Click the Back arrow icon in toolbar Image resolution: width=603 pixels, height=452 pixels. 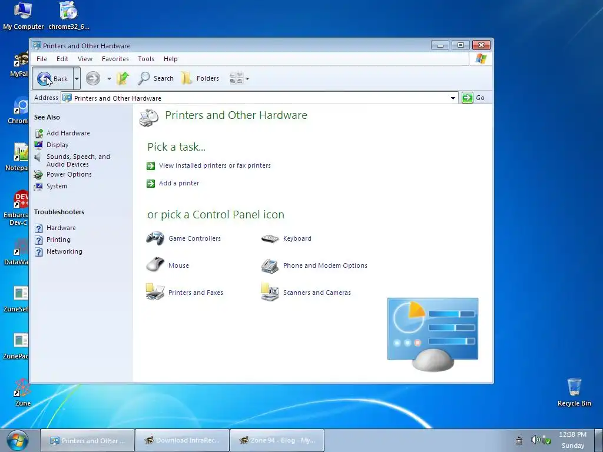click(x=44, y=79)
